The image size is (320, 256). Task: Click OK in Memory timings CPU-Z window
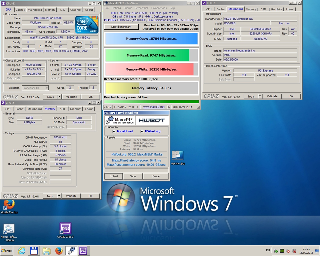(90, 196)
